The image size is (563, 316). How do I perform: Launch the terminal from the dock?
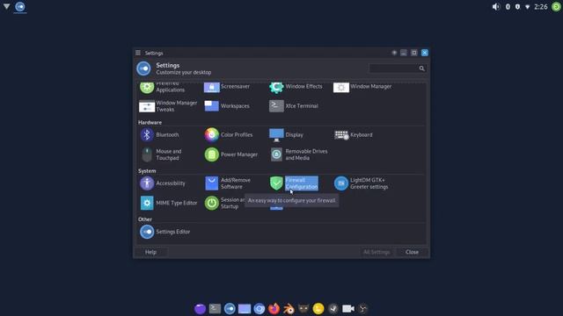click(215, 308)
